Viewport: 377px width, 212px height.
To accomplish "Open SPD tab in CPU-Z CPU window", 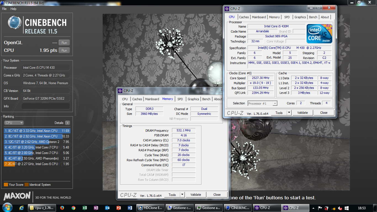I will 287,17.
